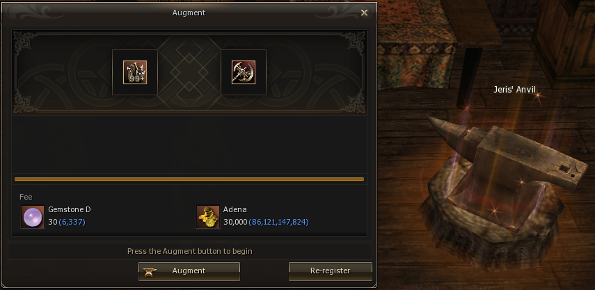Click the diamond pattern between the two slots
Screen dimensions: 595x290
tap(189, 72)
